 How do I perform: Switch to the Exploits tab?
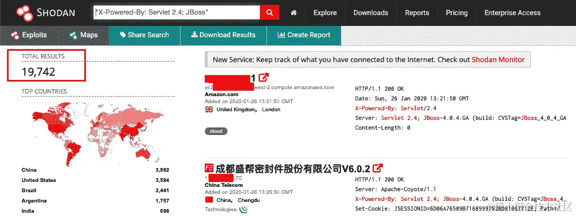pyautogui.click(x=29, y=35)
